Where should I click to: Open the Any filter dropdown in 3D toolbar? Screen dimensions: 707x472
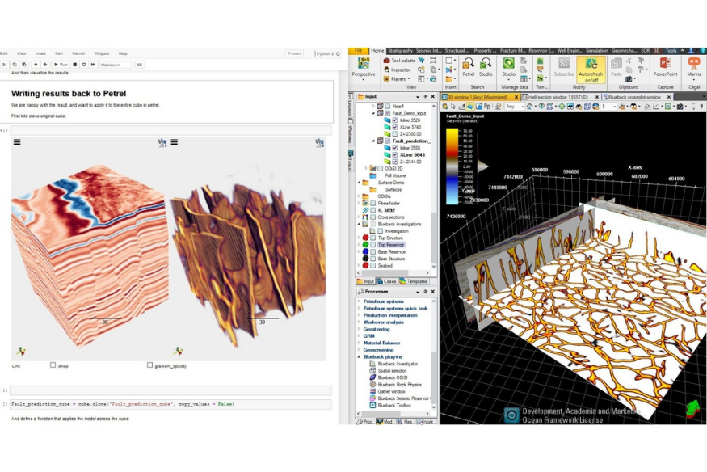click(x=514, y=107)
